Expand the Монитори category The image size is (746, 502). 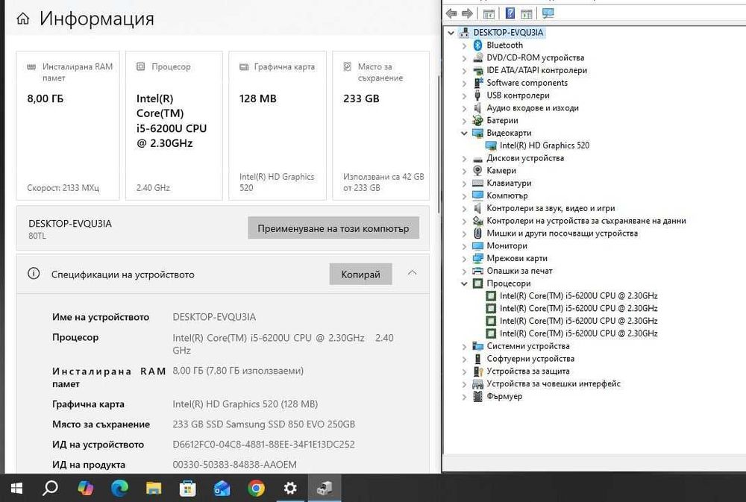(x=464, y=246)
